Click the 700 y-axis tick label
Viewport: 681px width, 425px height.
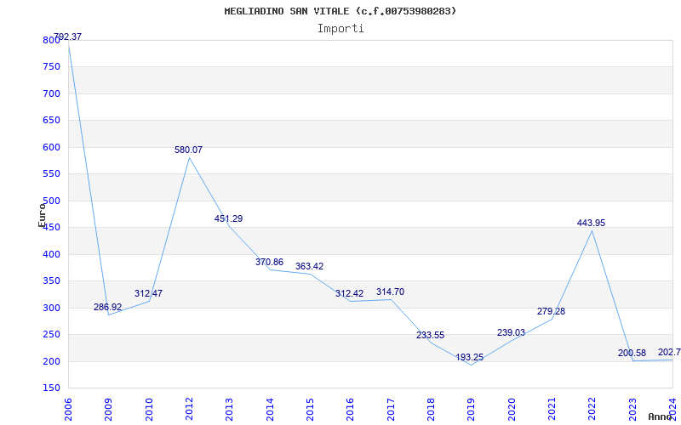tap(51, 93)
